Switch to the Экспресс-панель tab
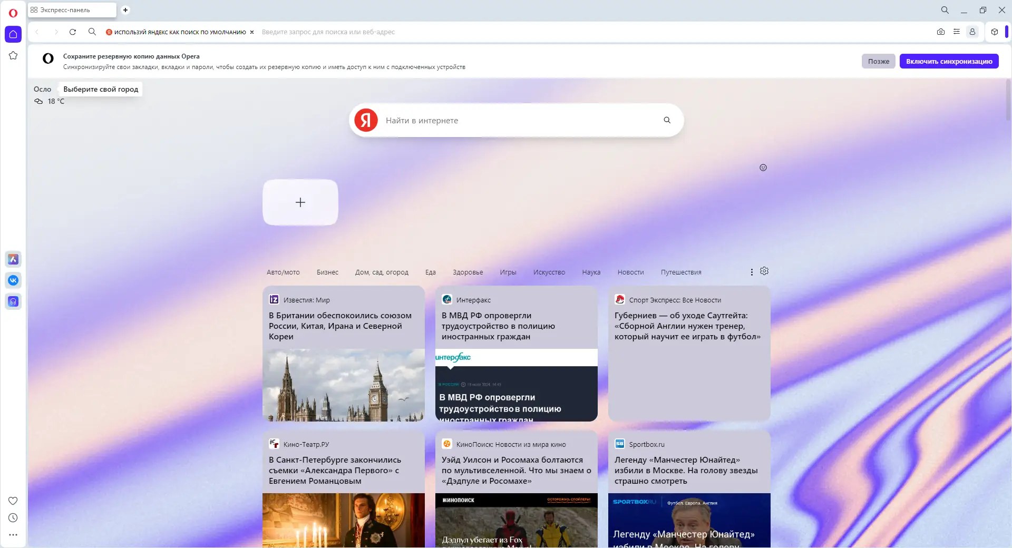Viewport: 1012px width, 548px height. pyautogui.click(x=72, y=10)
